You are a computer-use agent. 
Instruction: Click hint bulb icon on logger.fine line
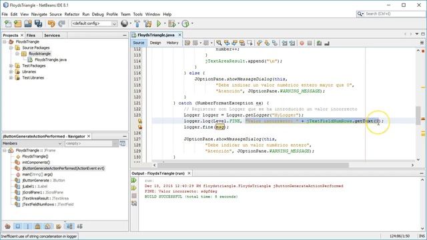pyautogui.click(x=140, y=127)
